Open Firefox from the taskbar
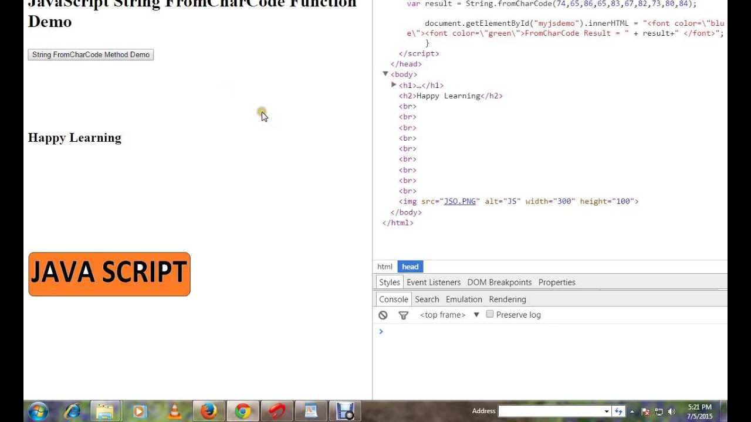The width and height of the screenshot is (751, 422). pyautogui.click(x=208, y=411)
